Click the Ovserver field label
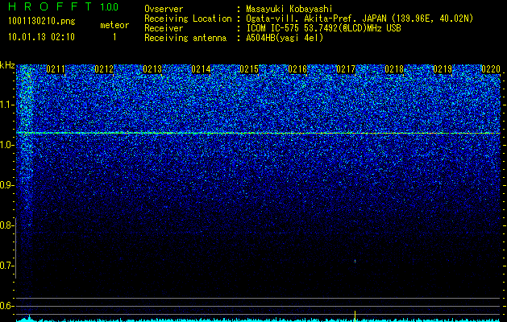This screenshot has height=322, width=507. [164, 9]
